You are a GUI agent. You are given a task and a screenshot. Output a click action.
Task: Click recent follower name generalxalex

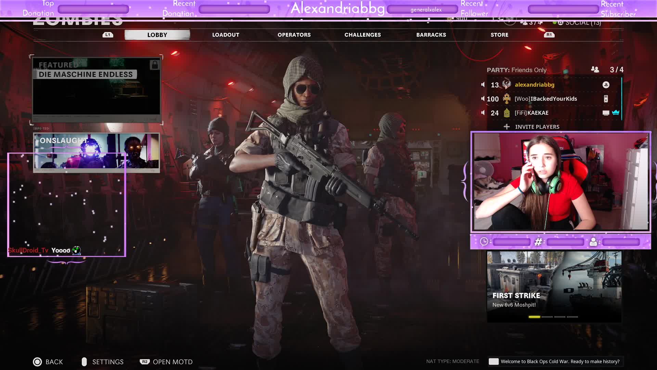click(x=426, y=10)
